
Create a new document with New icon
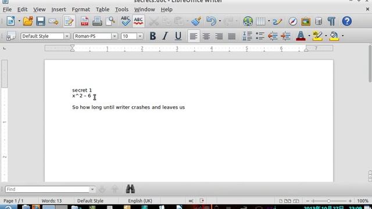(10, 21)
